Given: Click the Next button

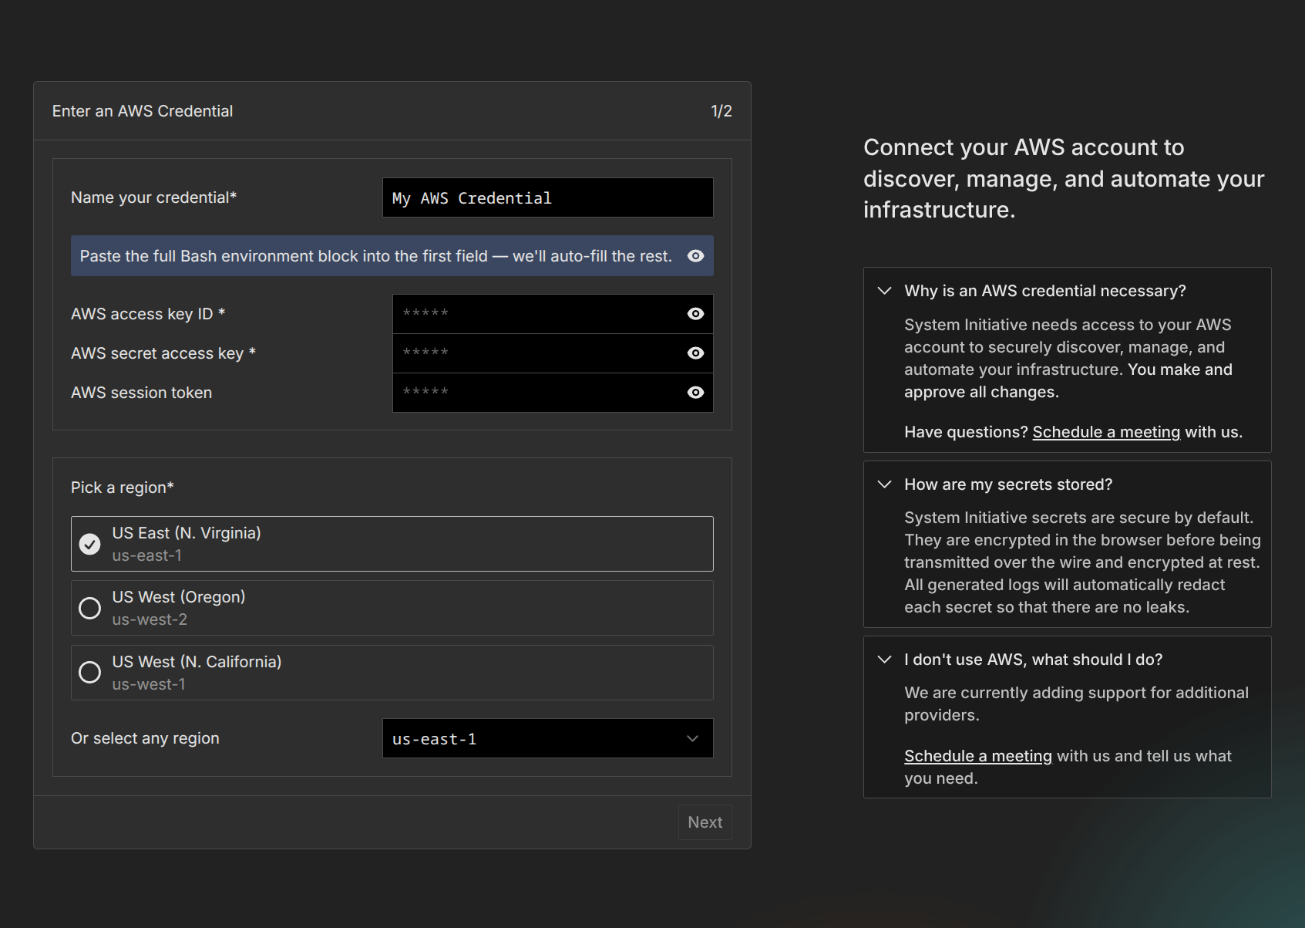Looking at the screenshot, I should click(x=705, y=822).
